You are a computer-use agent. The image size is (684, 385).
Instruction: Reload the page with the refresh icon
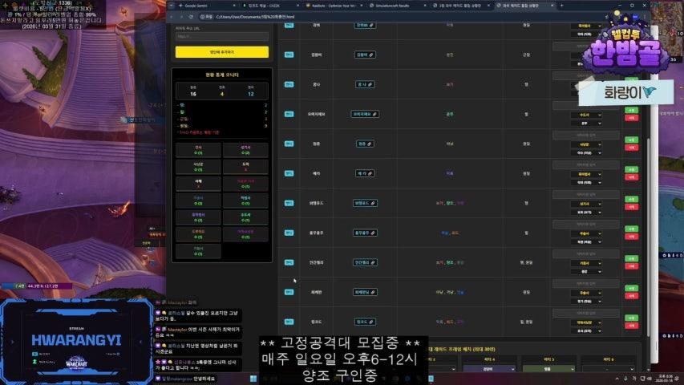click(x=191, y=17)
